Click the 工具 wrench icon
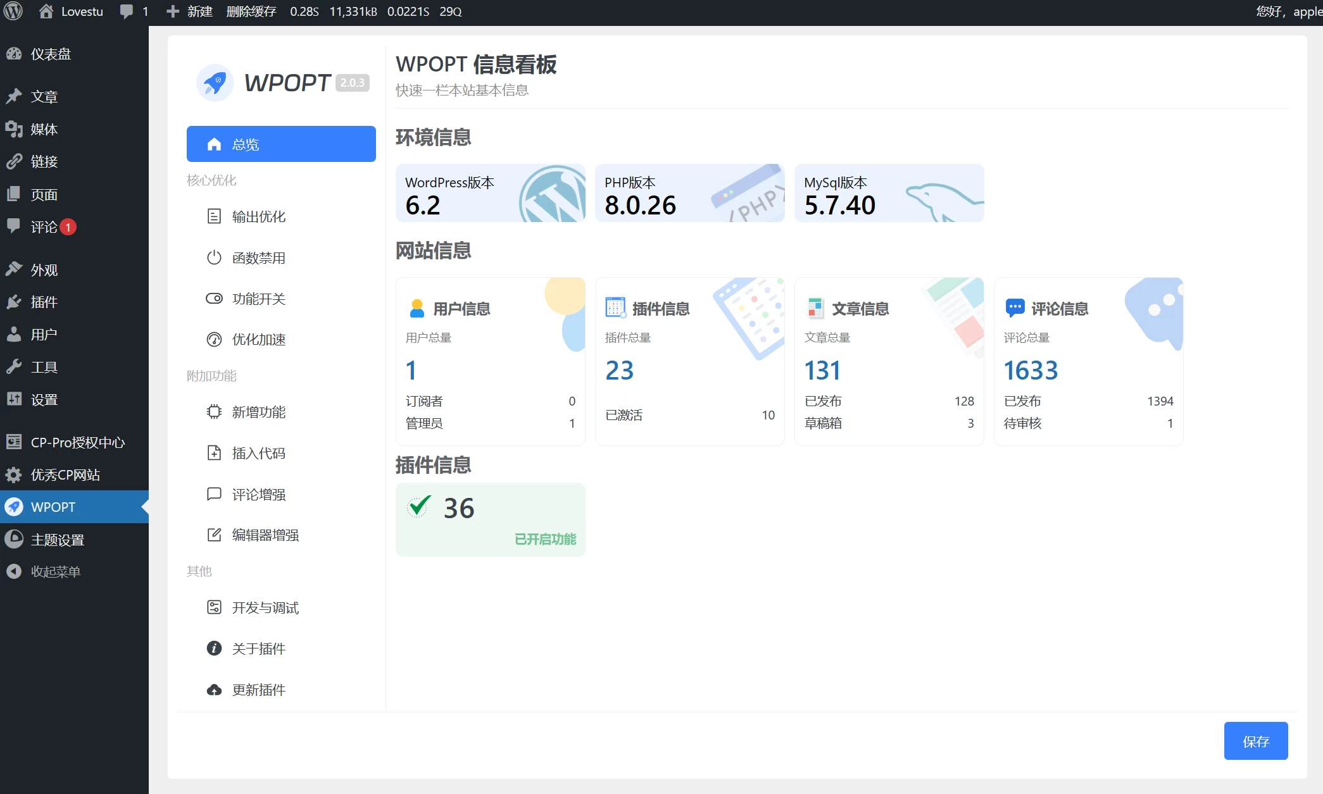 click(14, 367)
